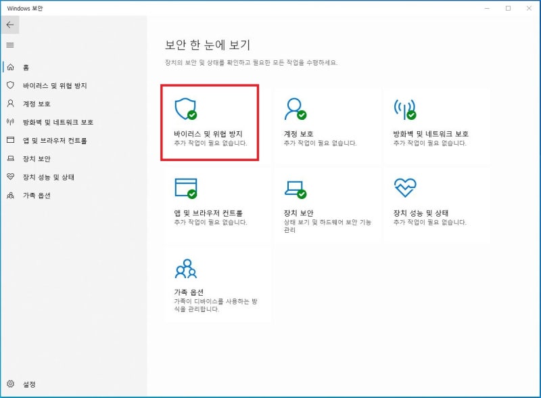Click 가족이 디바이스를 사용하는 방식을 관리합니다 text
This screenshot has width=541, height=398.
pyautogui.click(x=216, y=305)
